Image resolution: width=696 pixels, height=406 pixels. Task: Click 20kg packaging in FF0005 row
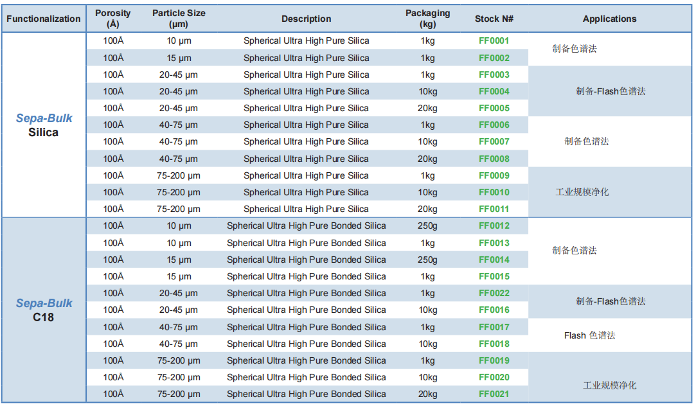427,109
